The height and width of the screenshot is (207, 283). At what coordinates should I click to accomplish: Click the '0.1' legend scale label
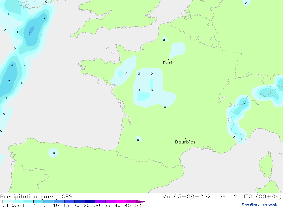pos(5,205)
